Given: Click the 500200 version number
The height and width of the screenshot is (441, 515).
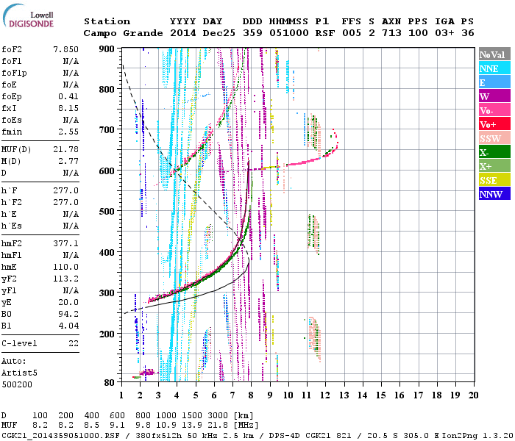Looking at the screenshot, I should click(x=17, y=384).
